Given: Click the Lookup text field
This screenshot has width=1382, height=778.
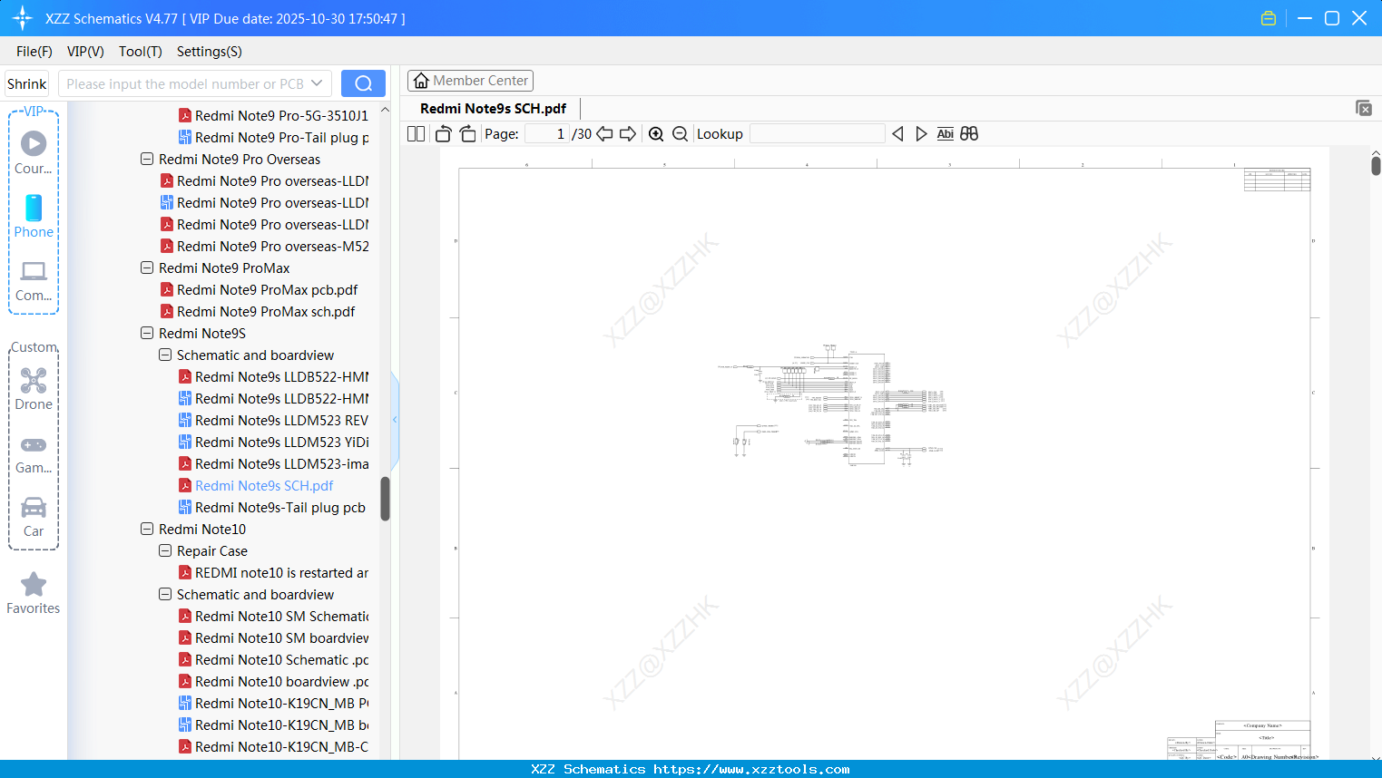Looking at the screenshot, I should pyautogui.click(x=818, y=134).
